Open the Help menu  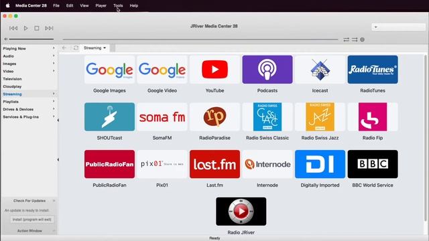pos(134,5)
